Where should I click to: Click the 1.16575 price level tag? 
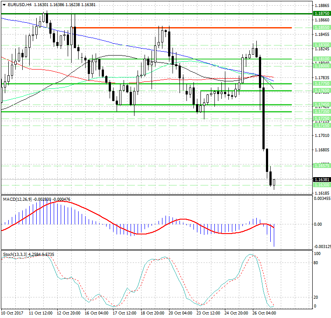[x=321, y=165]
